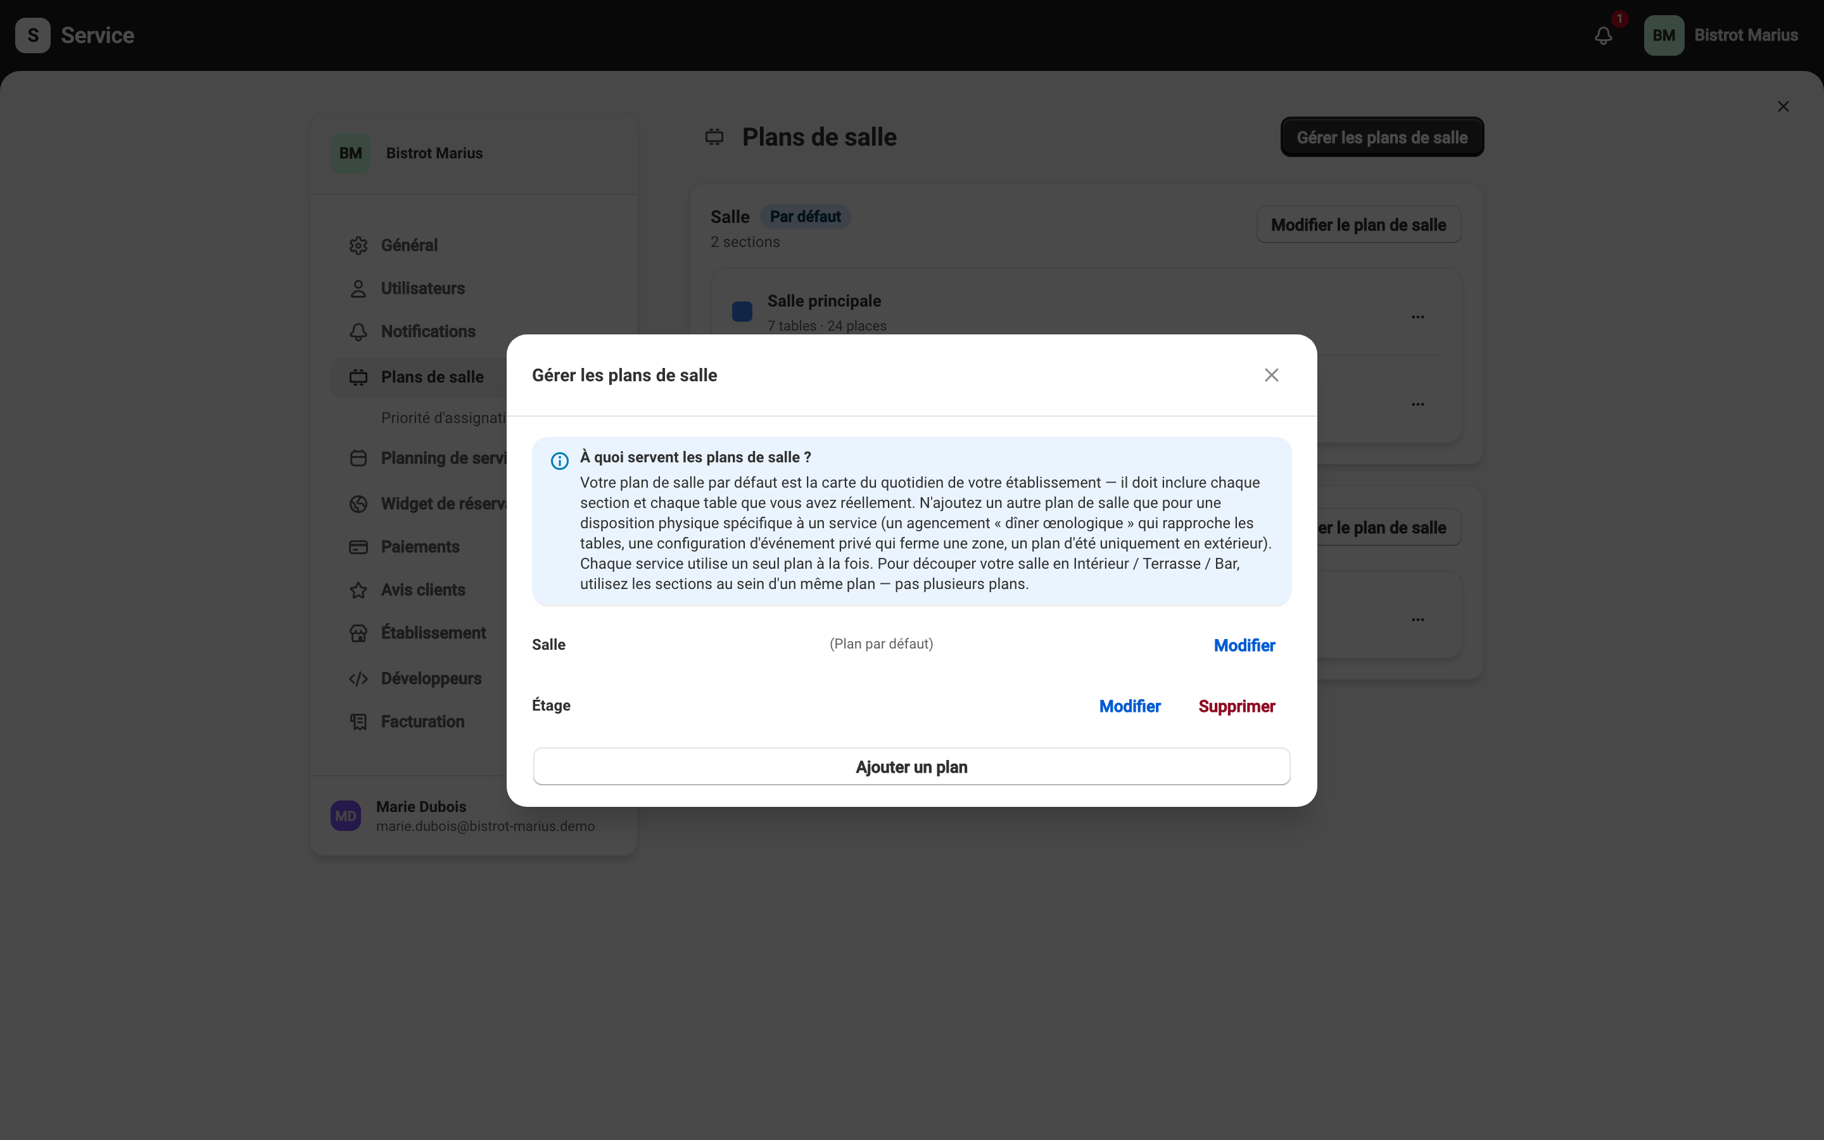Click the Salle principale section name
1824x1140 pixels.
(x=824, y=301)
